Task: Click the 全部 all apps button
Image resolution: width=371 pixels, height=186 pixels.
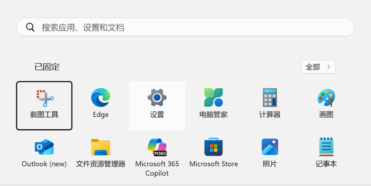Action: coord(318,67)
